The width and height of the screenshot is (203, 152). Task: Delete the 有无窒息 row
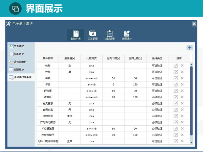click(x=182, y=103)
